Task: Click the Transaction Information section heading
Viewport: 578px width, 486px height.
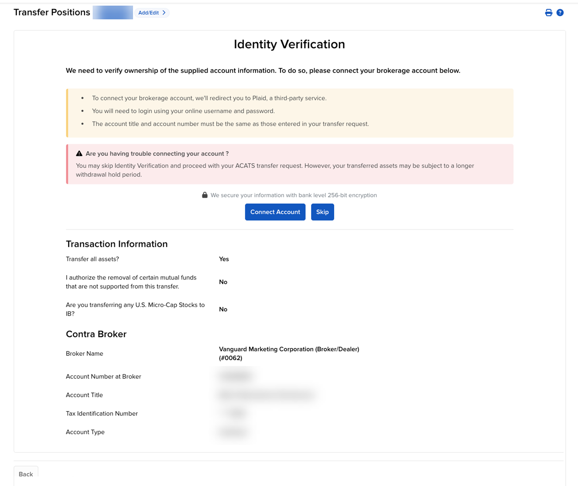Action: (x=116, y=244)
